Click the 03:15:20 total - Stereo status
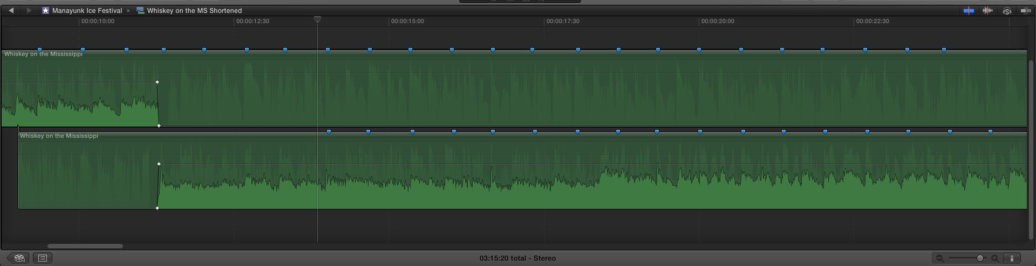The height and width of the screenshot is (266, 1036). pos(517,258)
